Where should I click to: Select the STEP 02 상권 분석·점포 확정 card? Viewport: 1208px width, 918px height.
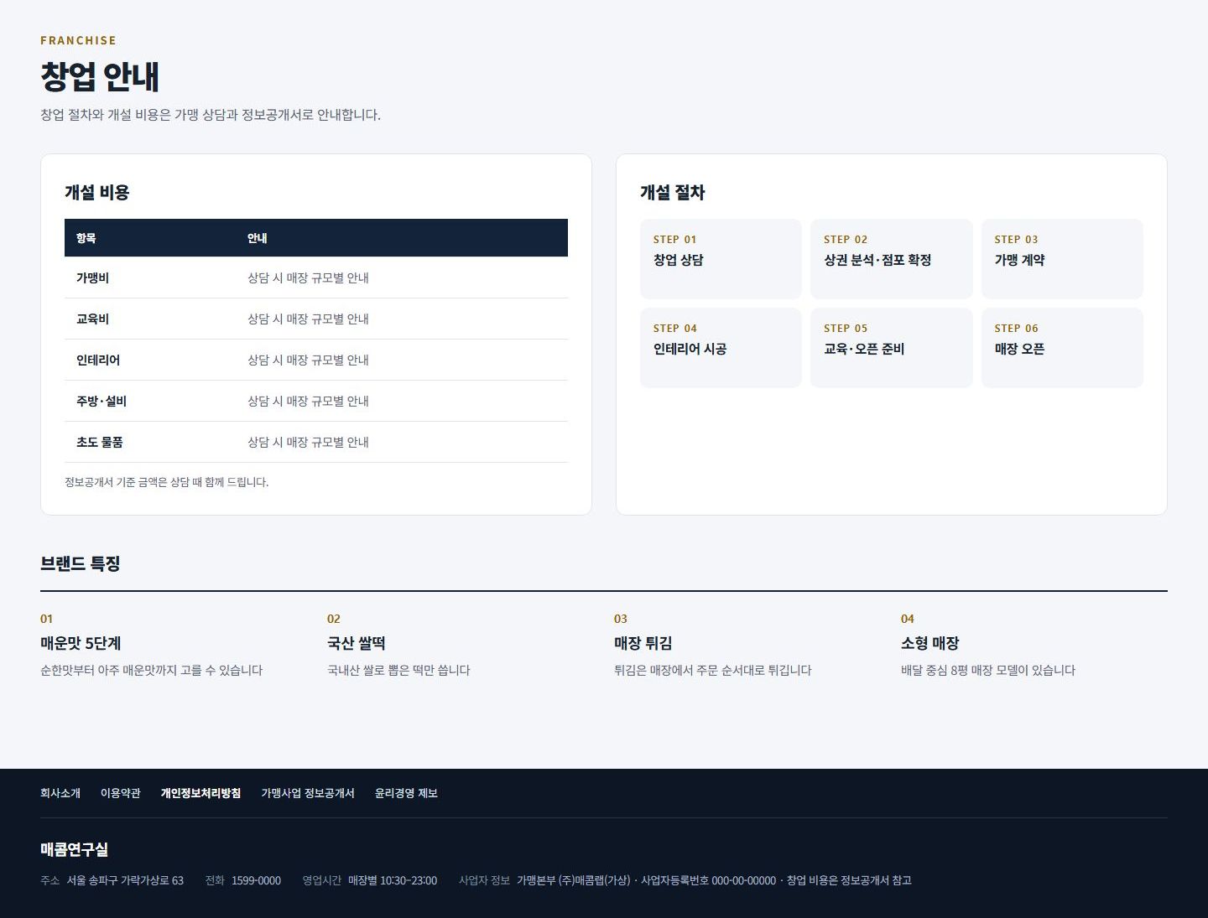[892, 259]
